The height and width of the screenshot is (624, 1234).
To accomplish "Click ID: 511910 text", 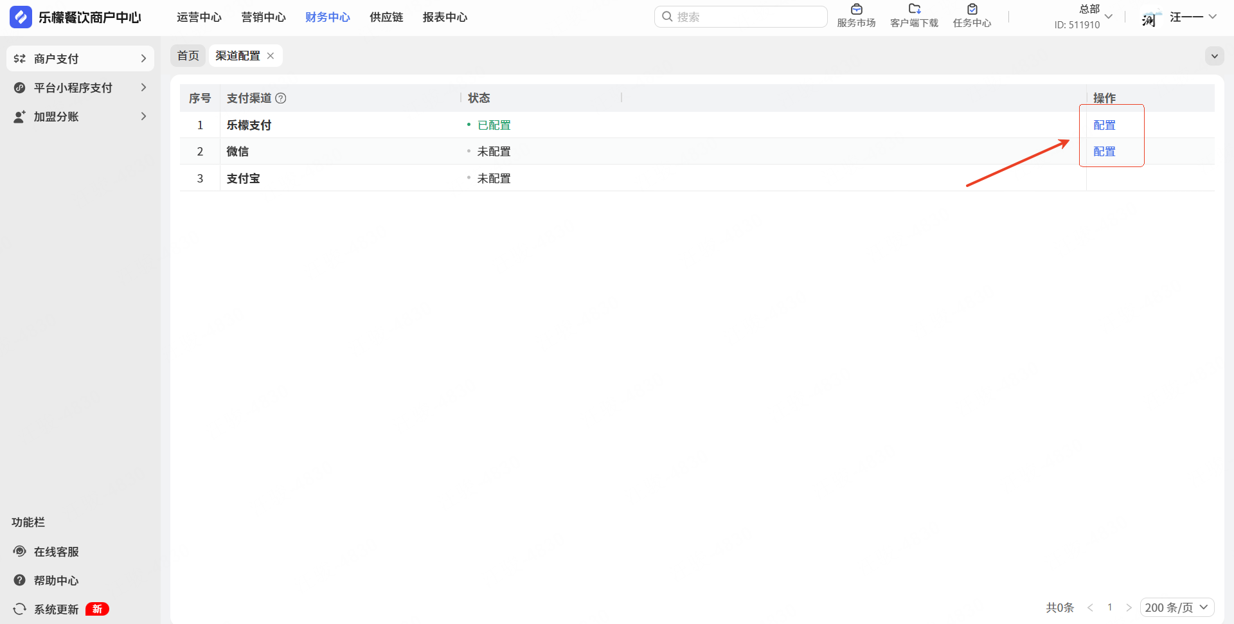I will (1077, 25).
